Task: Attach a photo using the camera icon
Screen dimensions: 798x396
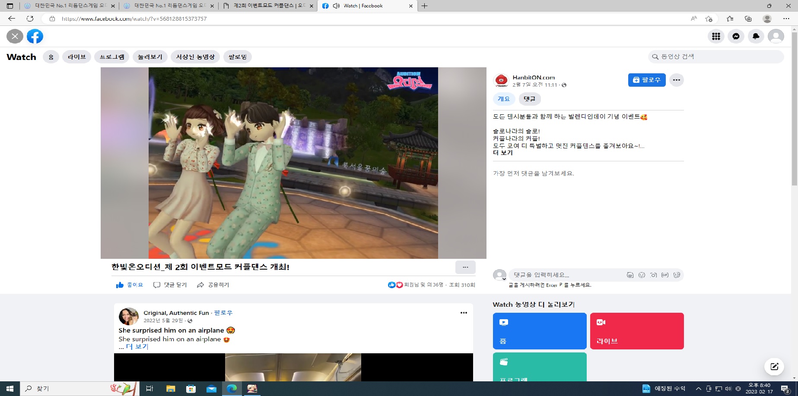Action: (x=653, y=275)
